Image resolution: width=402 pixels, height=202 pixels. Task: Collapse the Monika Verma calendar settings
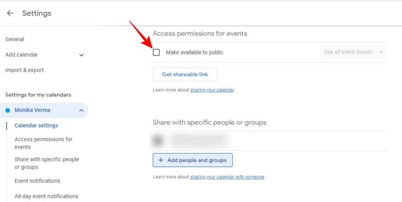point(81,110)
